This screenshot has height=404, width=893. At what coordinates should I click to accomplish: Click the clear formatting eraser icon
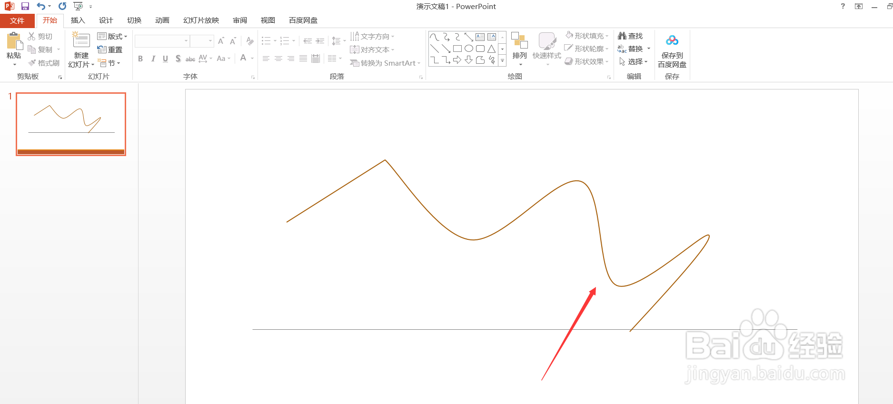[x=250, y=41]
